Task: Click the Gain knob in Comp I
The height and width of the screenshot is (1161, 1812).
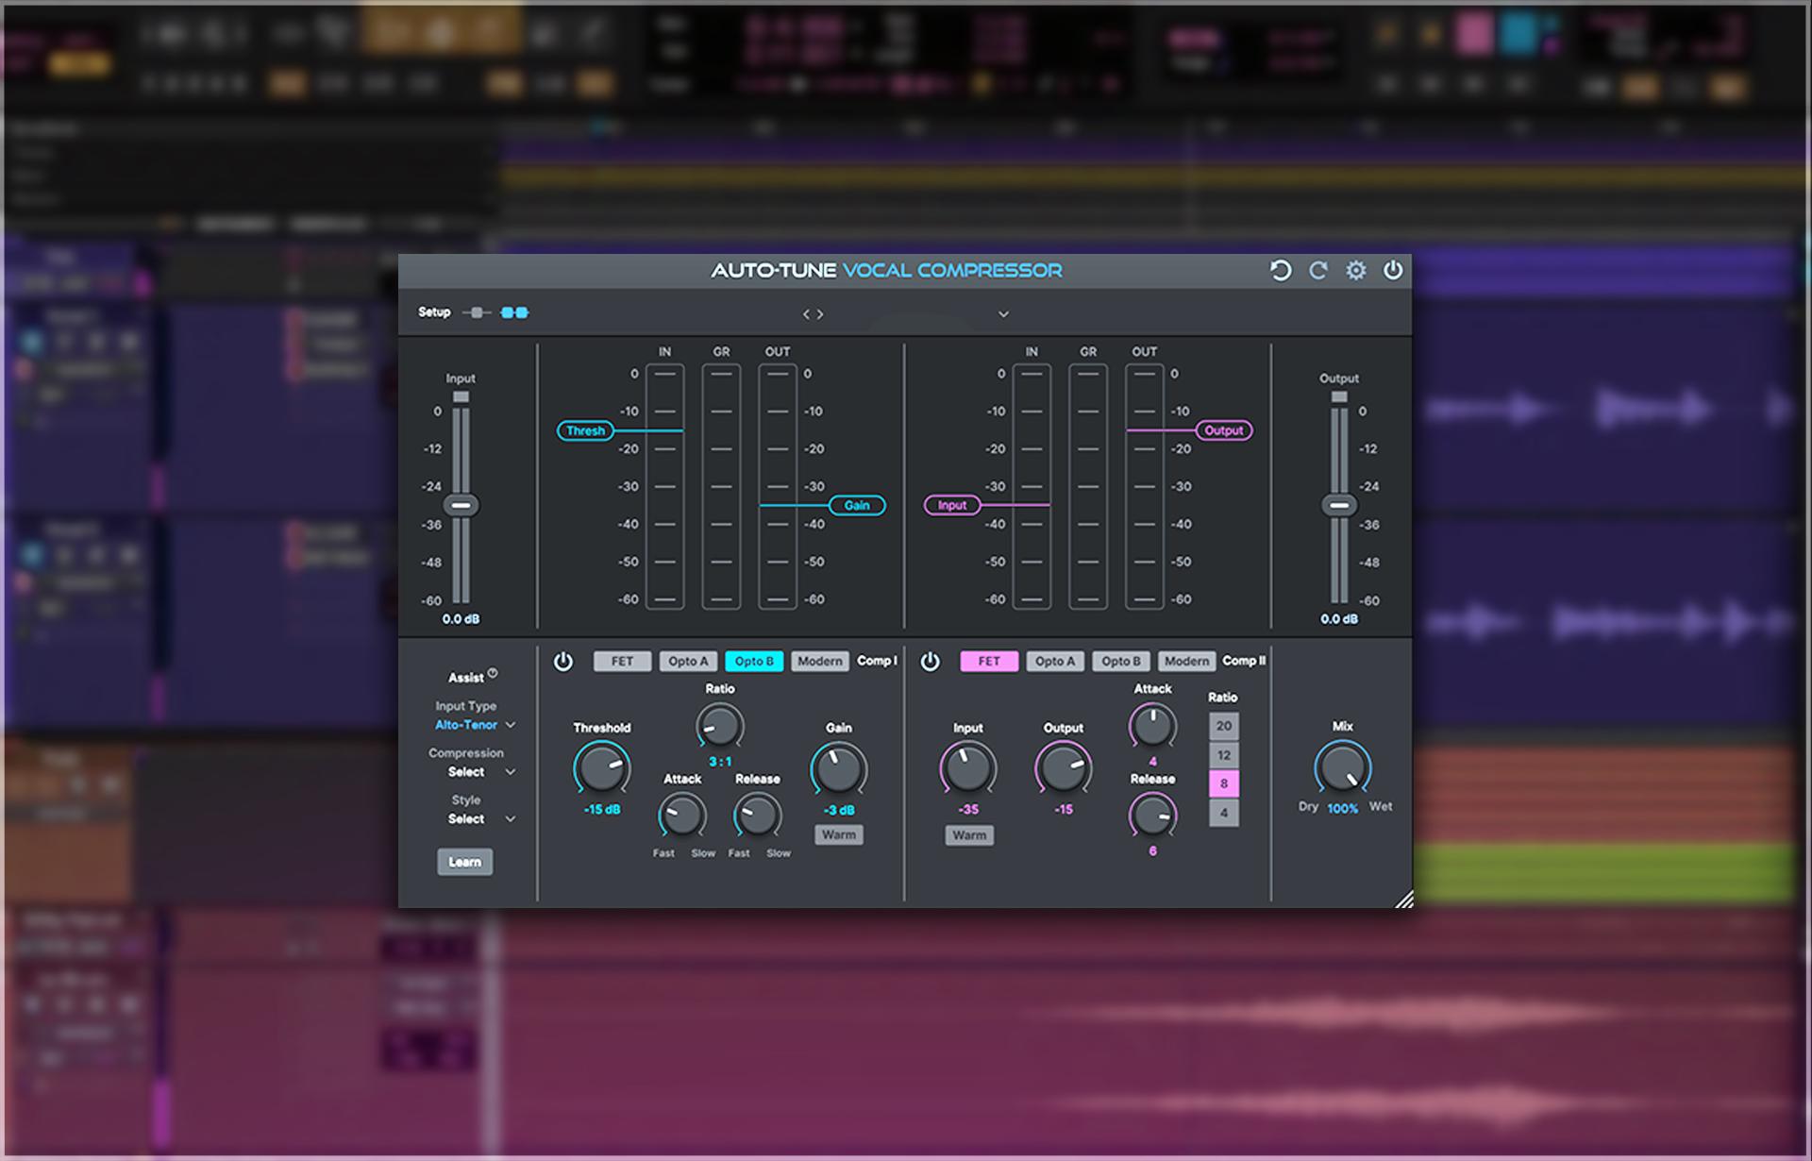Action: click(839, 769)
